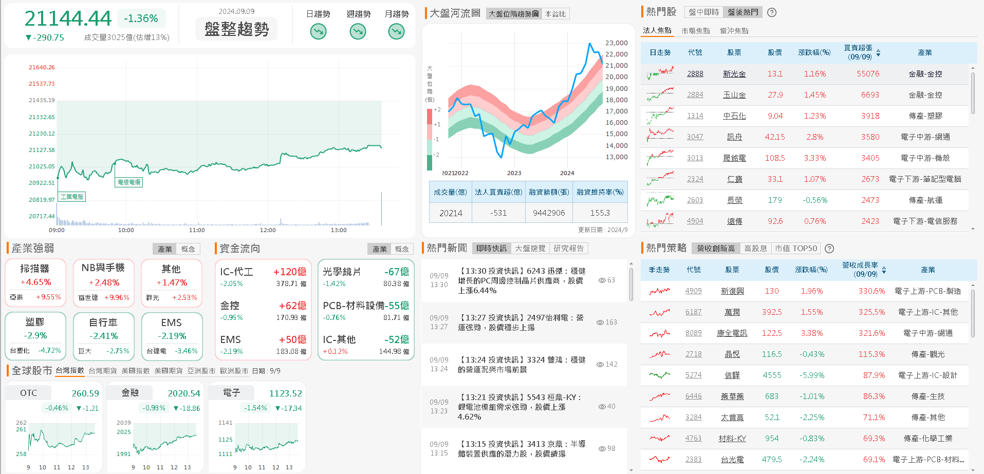Show 美國指數 in global markets
This screenshot has width=984, height=474.
[136, 371]
